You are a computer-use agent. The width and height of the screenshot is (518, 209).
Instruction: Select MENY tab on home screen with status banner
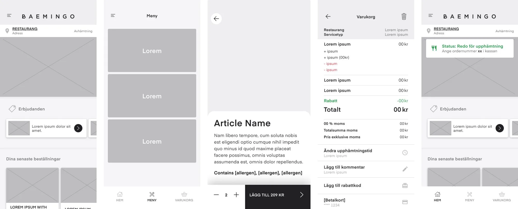click(x=470, y=197)
